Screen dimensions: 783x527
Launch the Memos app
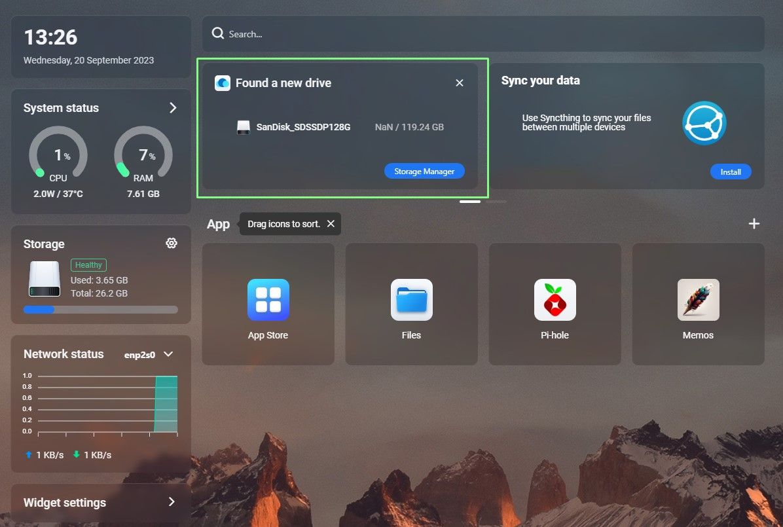(x=698, y=300)
